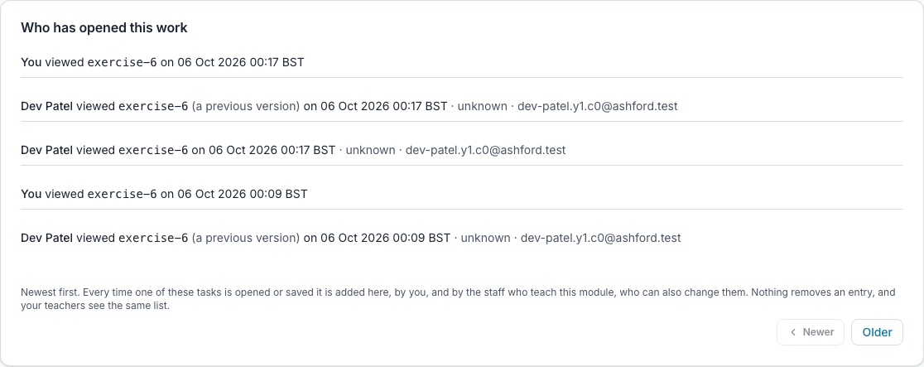
Task: Go to the Older entries page
Action: [877, 332]
